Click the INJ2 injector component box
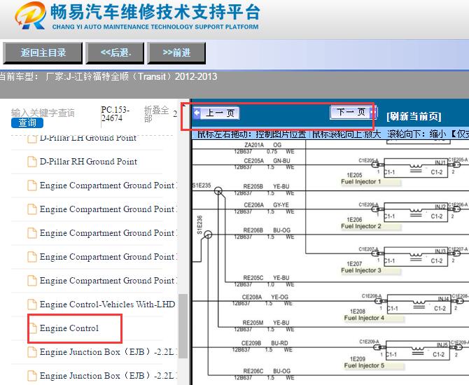 (x=416, y=212)
